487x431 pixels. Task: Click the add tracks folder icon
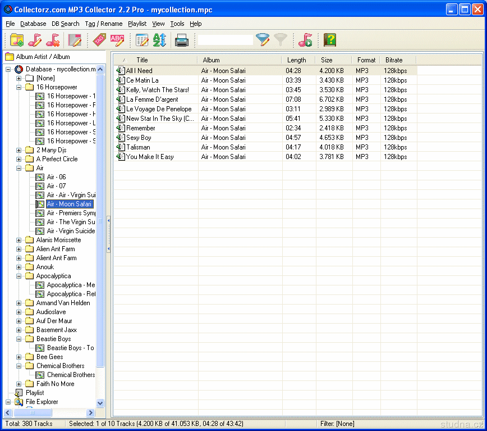click(x=17, y=40)
